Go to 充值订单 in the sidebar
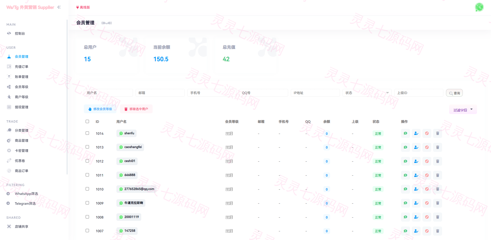The image size is (491, 240). pyautogui.click(x=21, y=67)
